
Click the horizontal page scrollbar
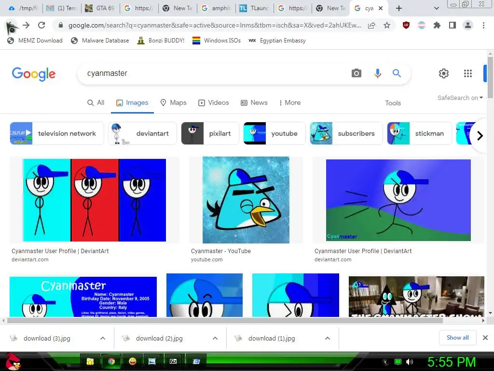(x=225, y=321)
